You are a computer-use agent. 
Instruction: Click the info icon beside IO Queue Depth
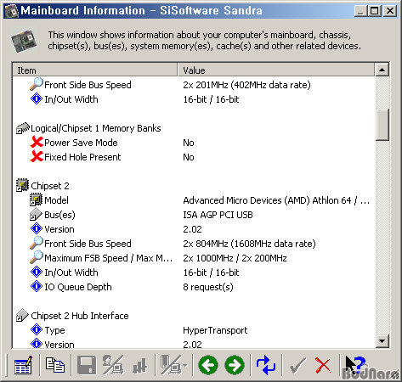click(37, 286)
